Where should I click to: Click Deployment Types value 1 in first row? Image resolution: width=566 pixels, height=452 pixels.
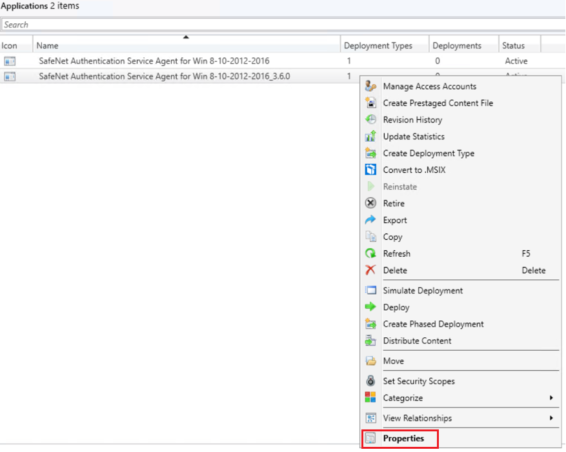(x=349, y=61)
